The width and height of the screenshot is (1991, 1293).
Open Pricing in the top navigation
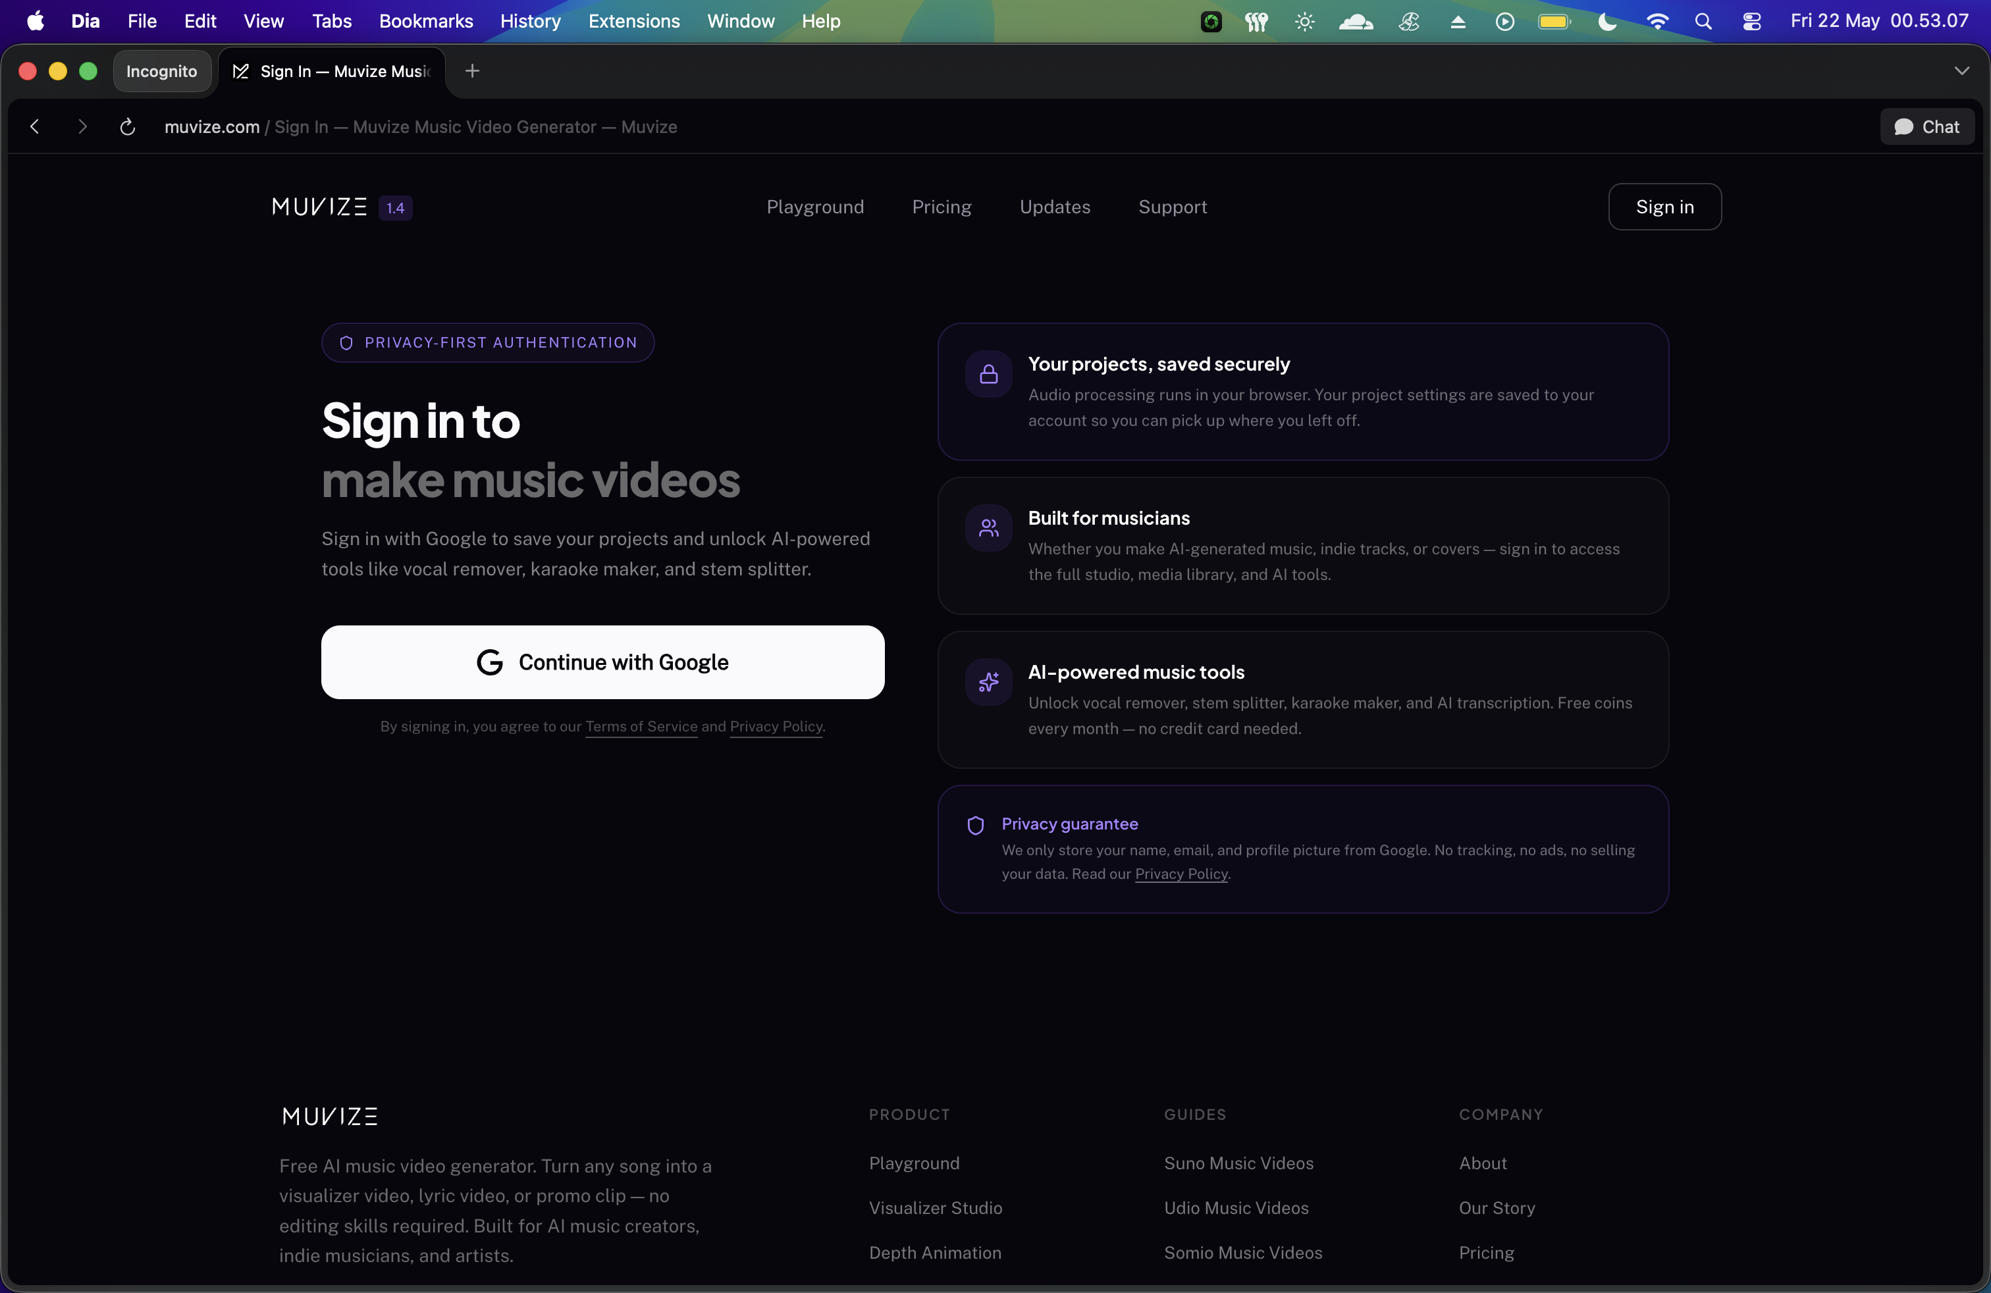(x=941, y=207)
